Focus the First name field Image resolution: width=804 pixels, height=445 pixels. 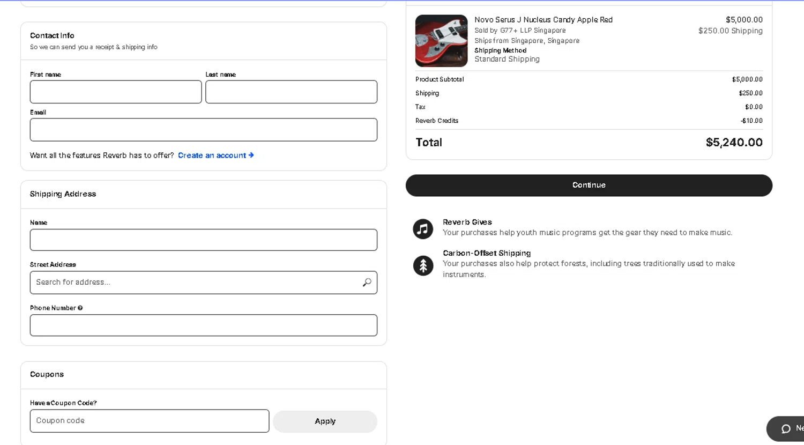(116, 92)
